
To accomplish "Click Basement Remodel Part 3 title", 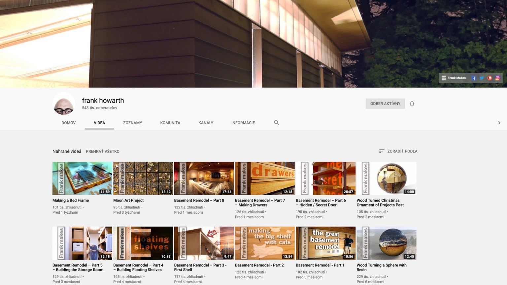I will (200, 268).
